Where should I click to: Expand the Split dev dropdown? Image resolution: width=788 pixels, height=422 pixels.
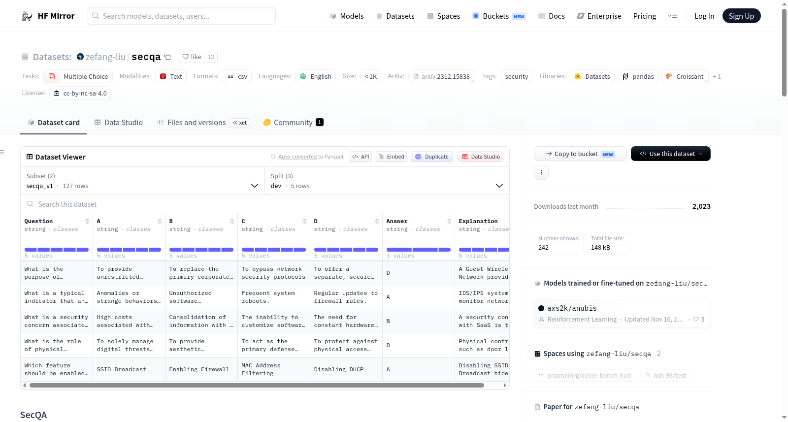pyautogui.click(x=387, y=181)
